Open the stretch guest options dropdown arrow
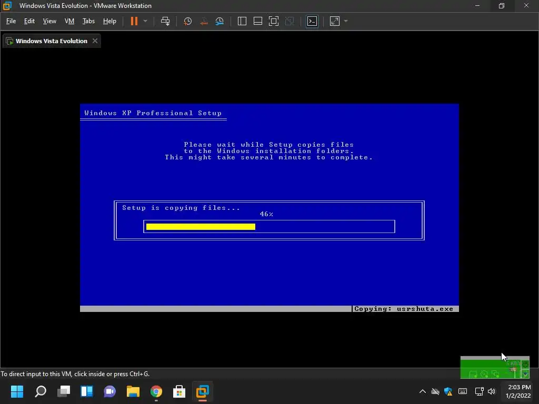Screen dimensions: 539x404 coord(346,21)
